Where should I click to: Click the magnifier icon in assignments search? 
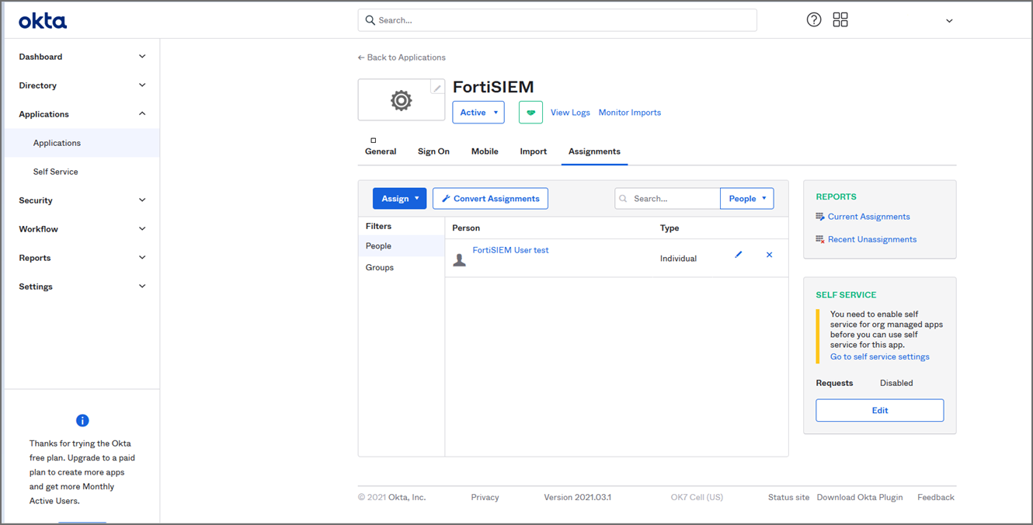(x=623, y=199)
